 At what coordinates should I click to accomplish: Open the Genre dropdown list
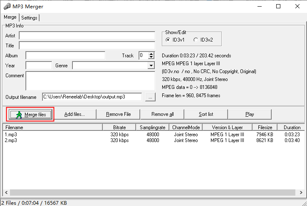[151, 66]
